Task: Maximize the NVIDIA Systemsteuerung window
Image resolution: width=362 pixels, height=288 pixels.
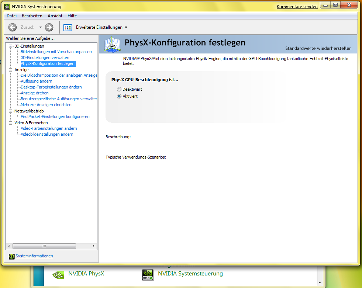Action: pyautogui.click(x=335, y=5)
